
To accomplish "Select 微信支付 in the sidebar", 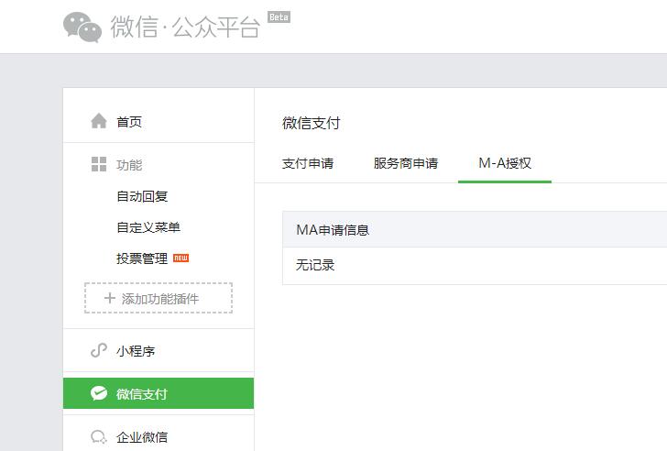I will click(159, 393).
